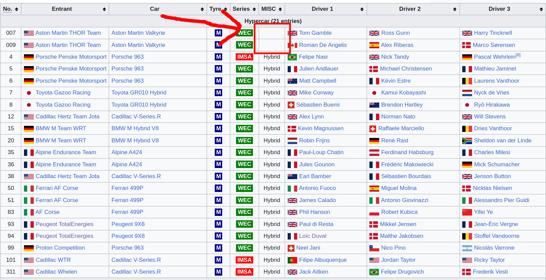Open Kevin Magnussen driver link
This screenshot has height=280, width=546.
click(321, 129)
